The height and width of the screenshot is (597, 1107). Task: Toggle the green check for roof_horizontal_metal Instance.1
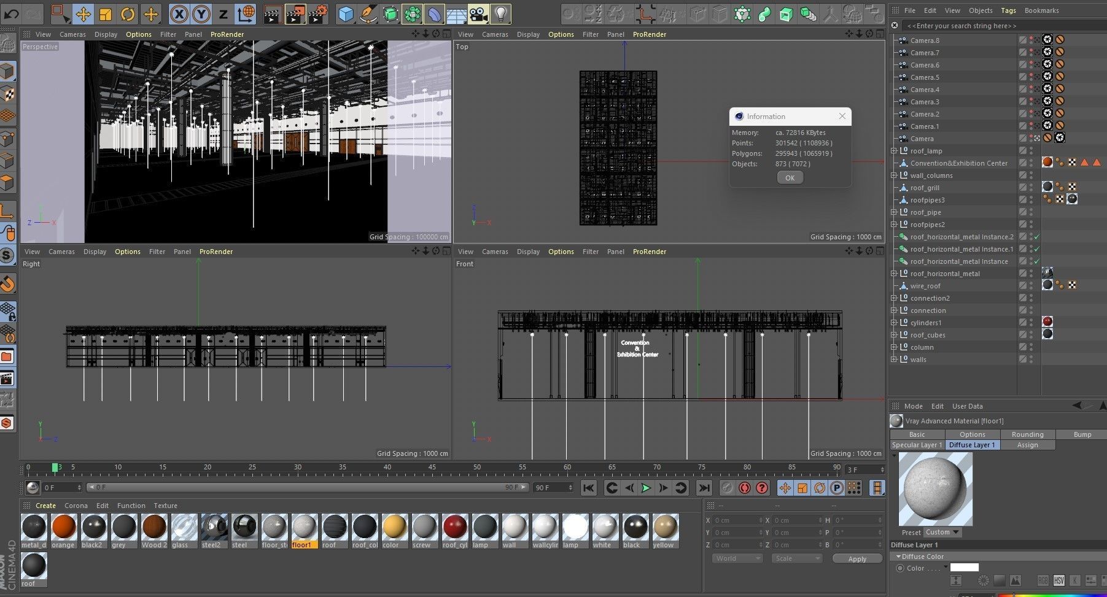coord(1036,249)
